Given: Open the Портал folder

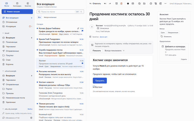Looking at the screenshot, I should pyautogui.click(x=17, y=89).
